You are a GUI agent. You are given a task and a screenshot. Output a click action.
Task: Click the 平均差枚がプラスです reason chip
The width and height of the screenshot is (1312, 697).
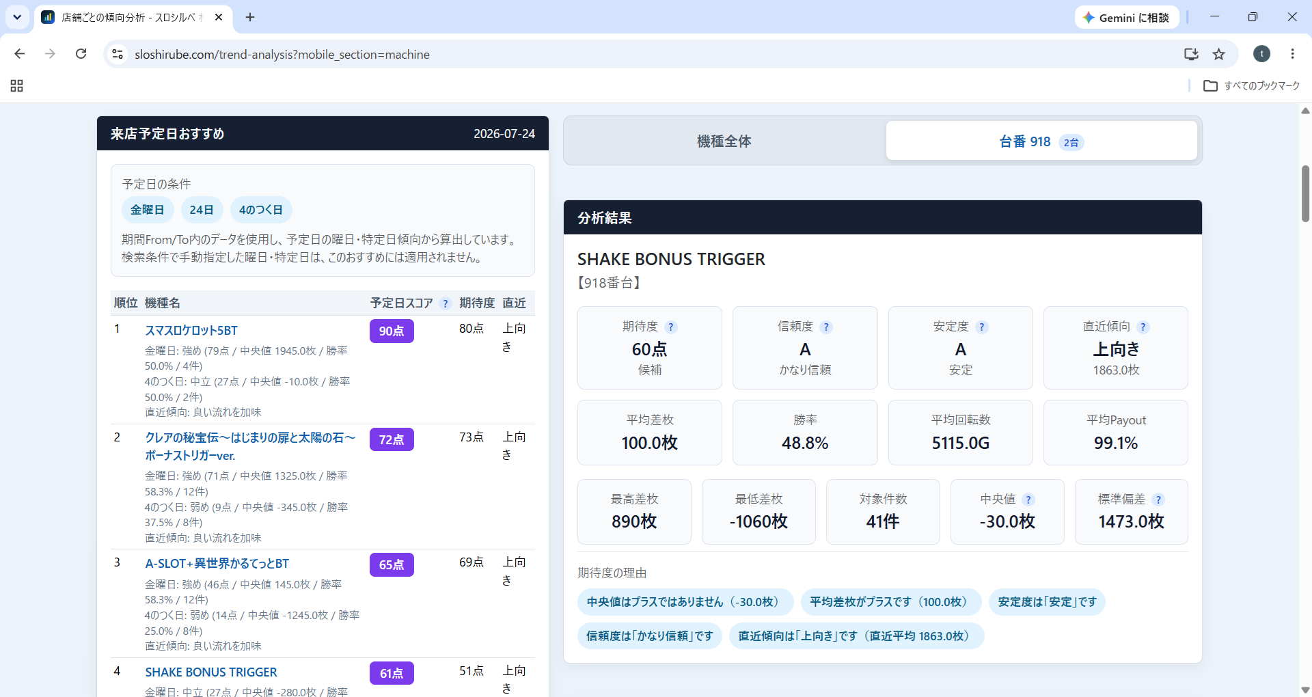(x=891, y=602)
